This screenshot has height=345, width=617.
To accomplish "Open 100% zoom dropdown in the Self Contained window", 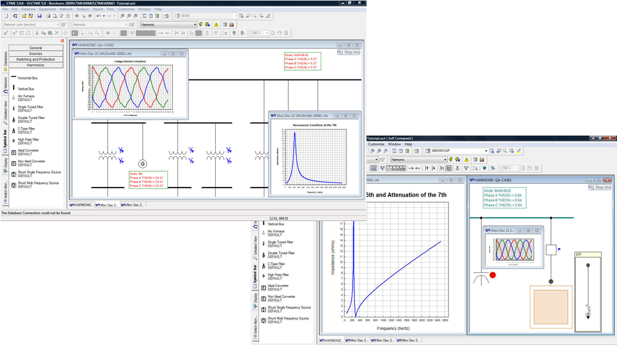I will pos(517,168).
